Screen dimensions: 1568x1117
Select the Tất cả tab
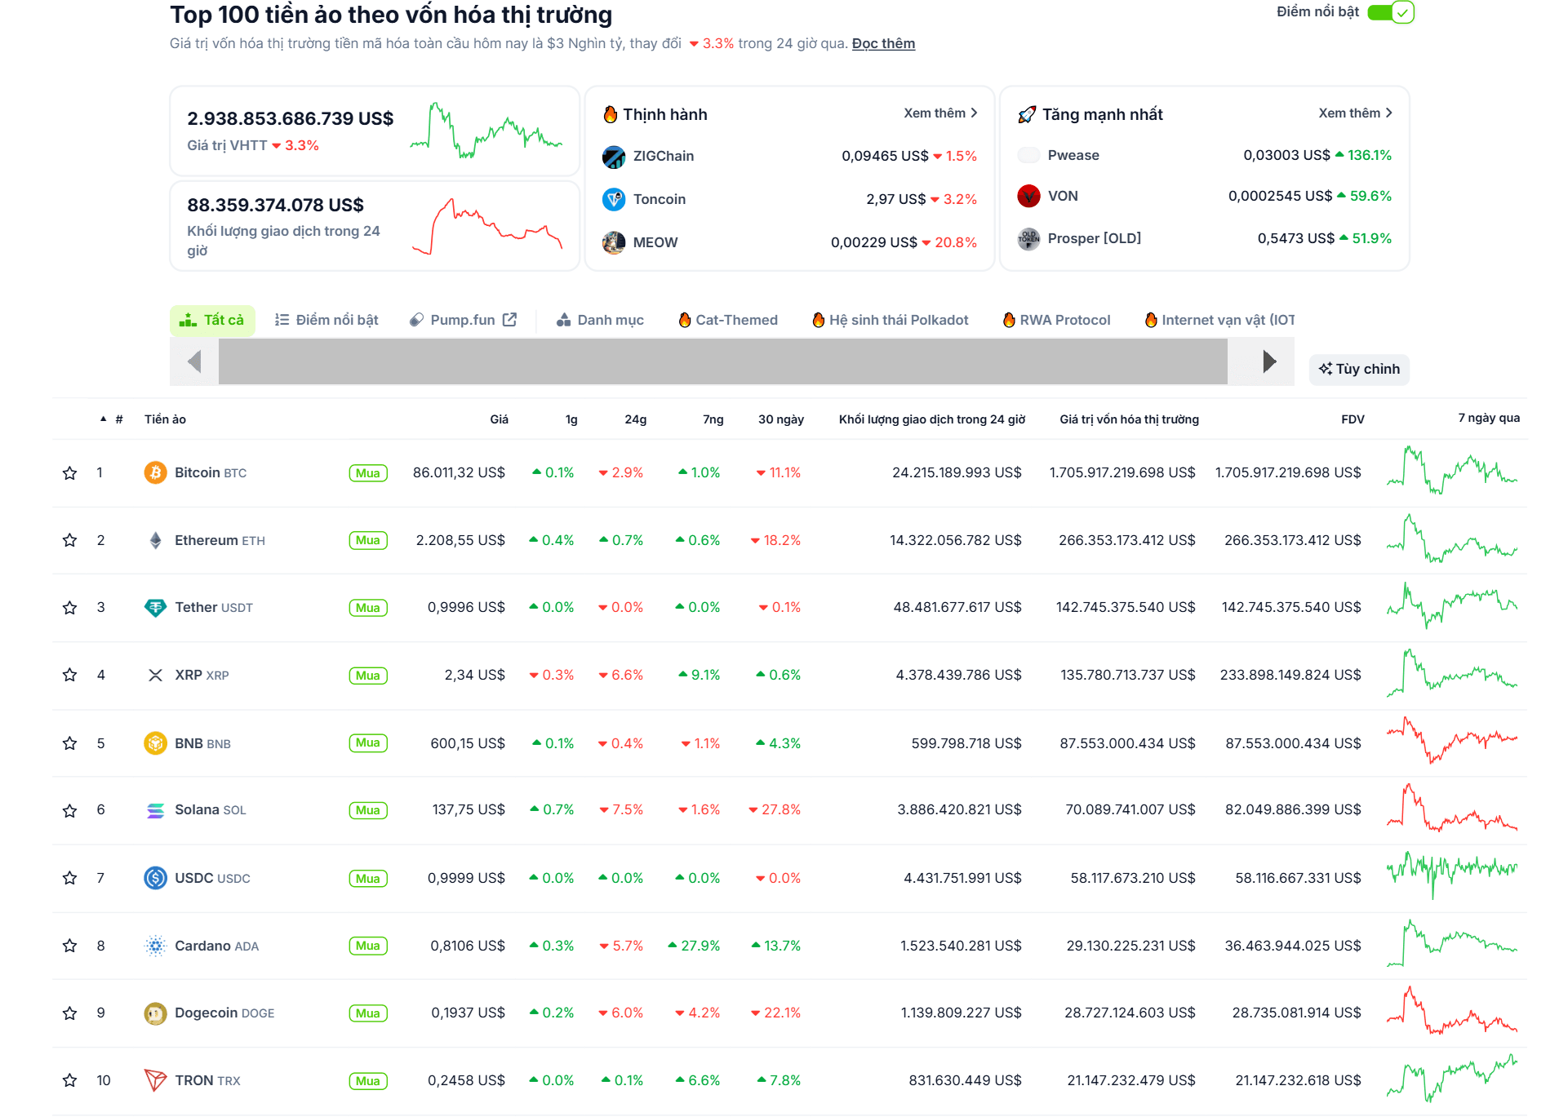(212, 320)
